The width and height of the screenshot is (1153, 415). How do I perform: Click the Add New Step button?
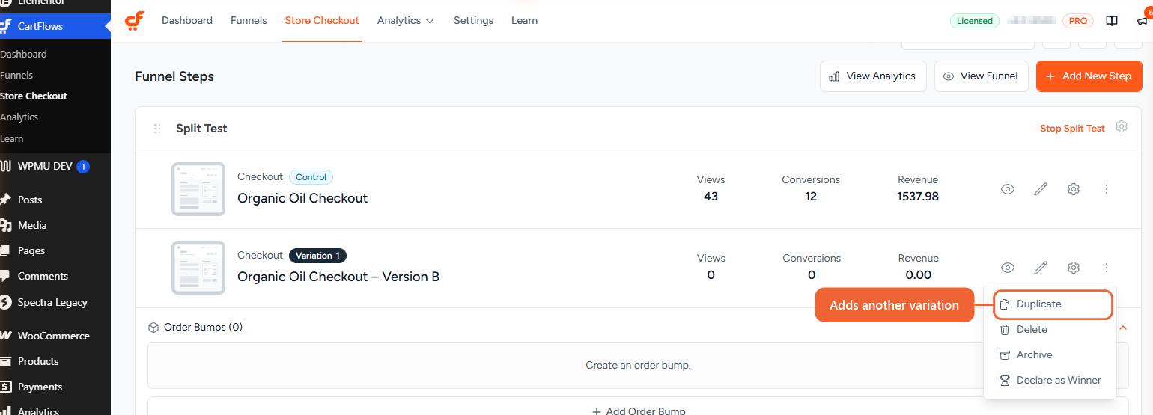[1089, 76]
